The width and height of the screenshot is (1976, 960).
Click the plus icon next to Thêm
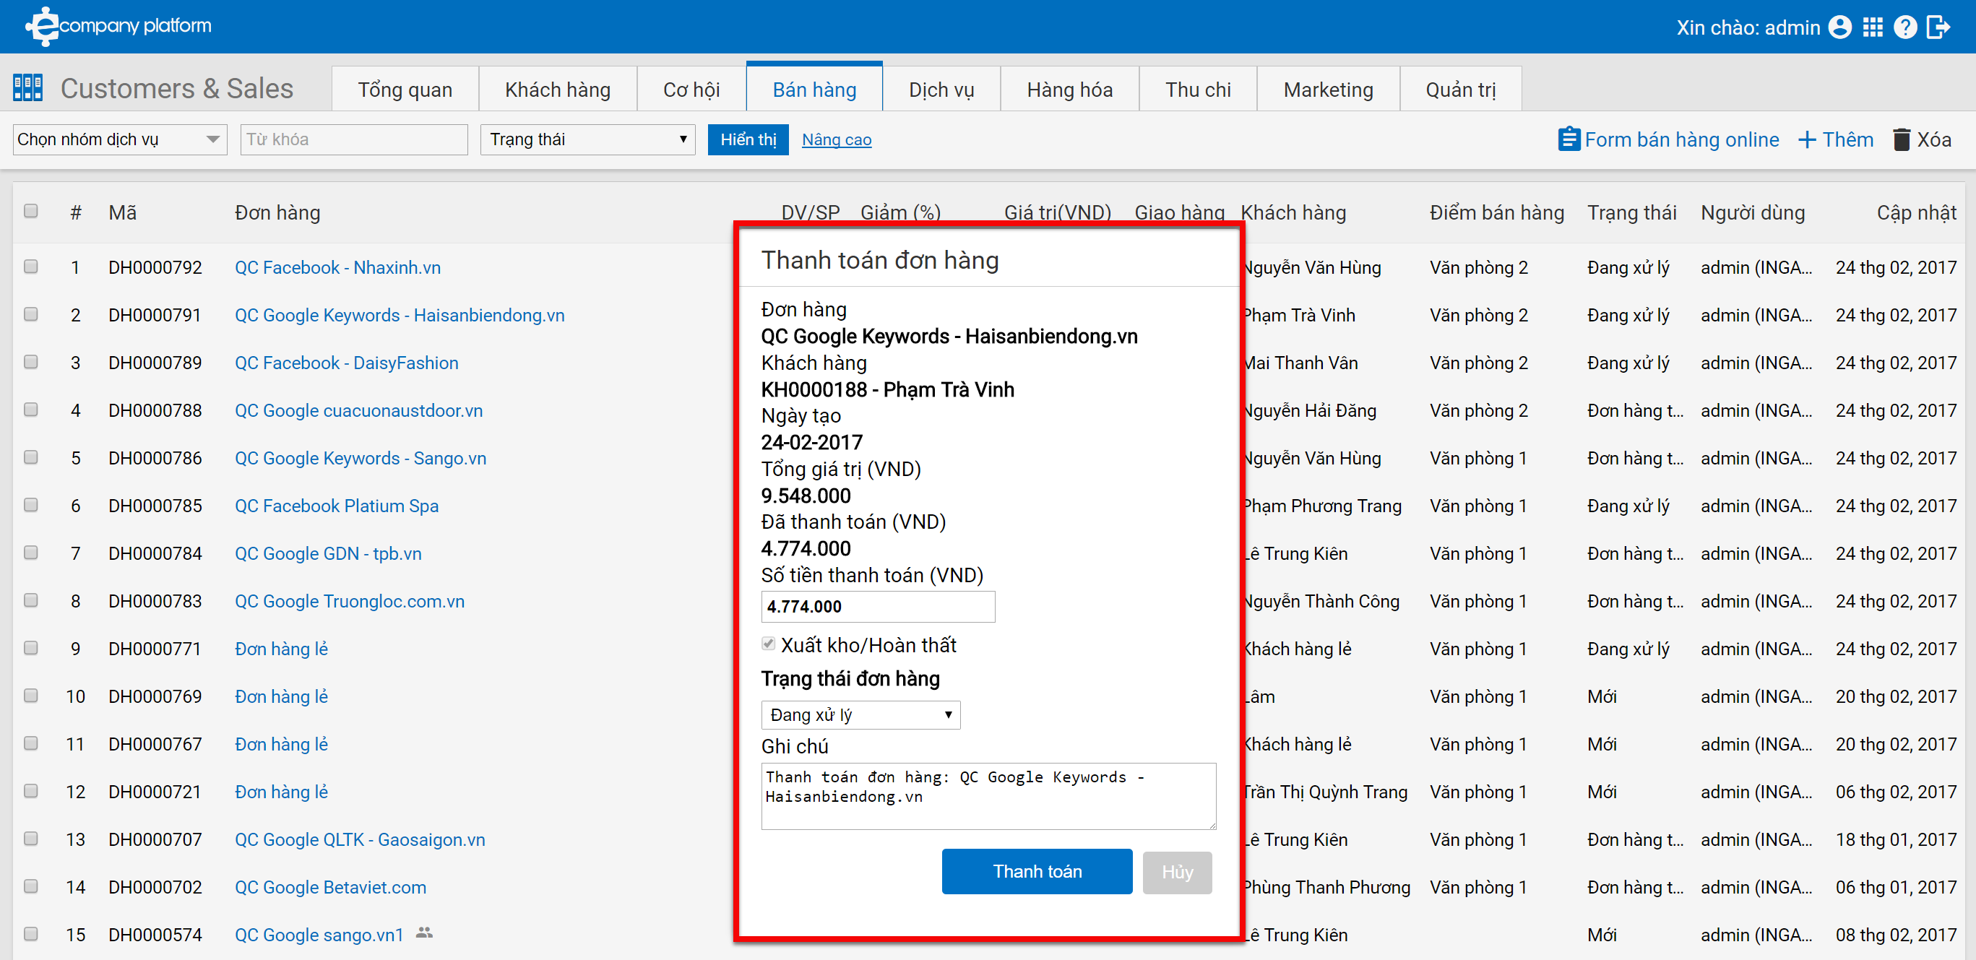[x=1806, y=139]
